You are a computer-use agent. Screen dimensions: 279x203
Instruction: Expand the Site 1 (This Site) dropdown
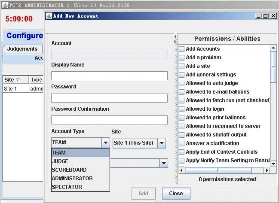[x=161, y=142]
